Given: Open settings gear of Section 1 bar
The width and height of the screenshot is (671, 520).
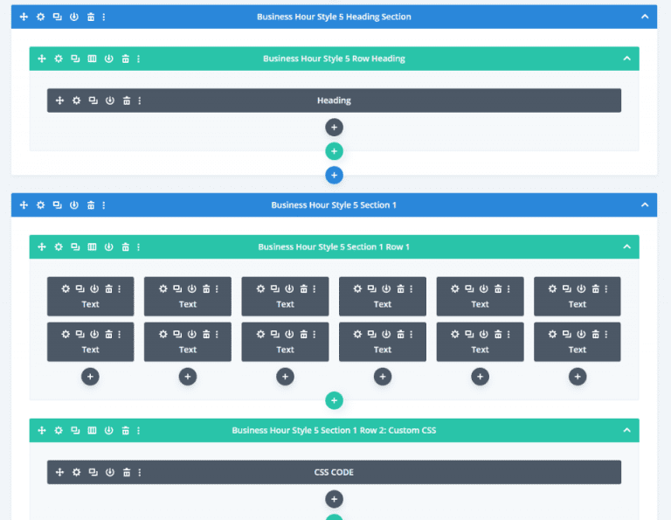Looking at the screenshot, I should 40,205.
